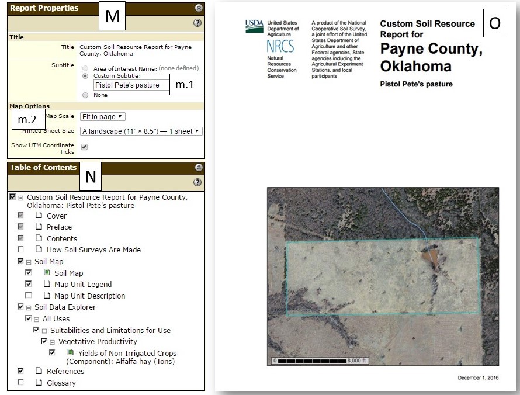Check the Glossary checkbox
The height and width of the screenshot is (395, 520).
tap(21, 383)
